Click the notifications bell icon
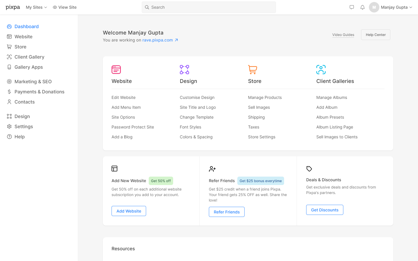Screen dimensions: 418x261 pos(362,7)
